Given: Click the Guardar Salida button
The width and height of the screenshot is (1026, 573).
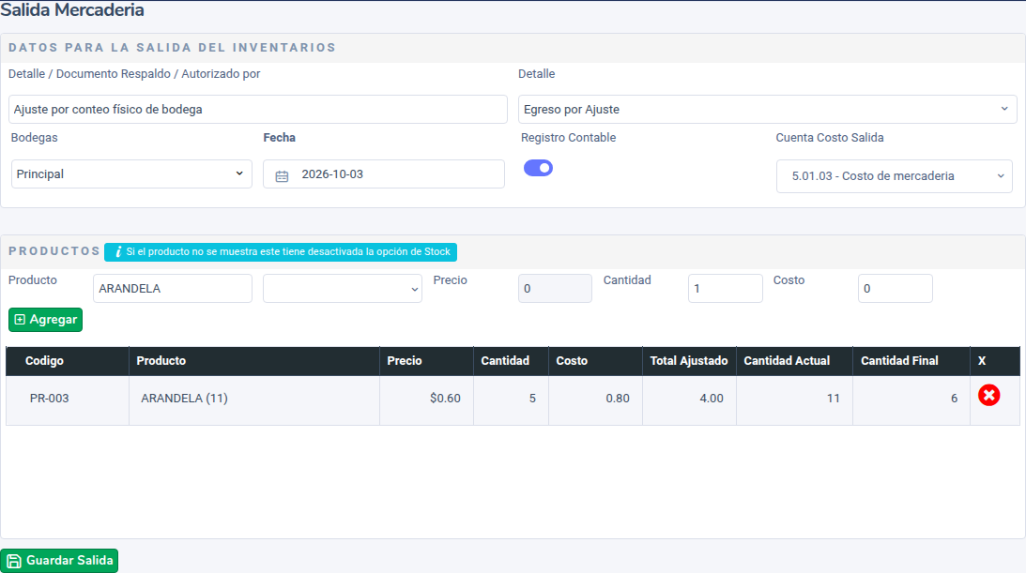Looking at the screenshot, I should (x=59, y=561).
